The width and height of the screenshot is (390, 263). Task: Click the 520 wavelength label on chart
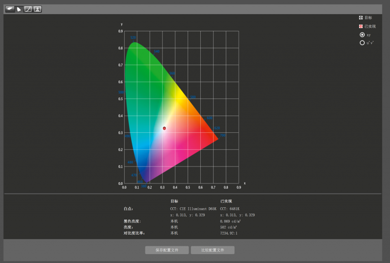tap(133, 38)
